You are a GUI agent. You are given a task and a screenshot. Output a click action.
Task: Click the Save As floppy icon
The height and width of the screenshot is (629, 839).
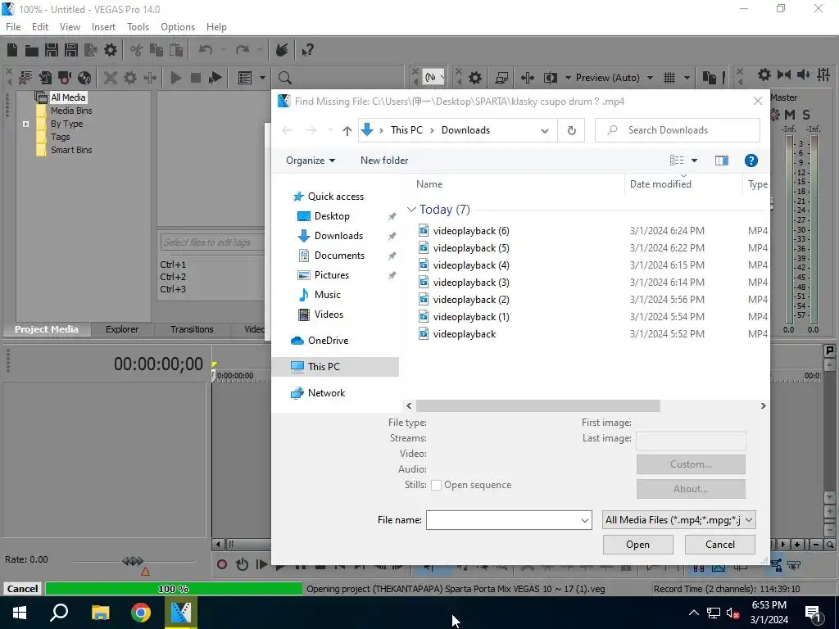[x=71, y=50]
